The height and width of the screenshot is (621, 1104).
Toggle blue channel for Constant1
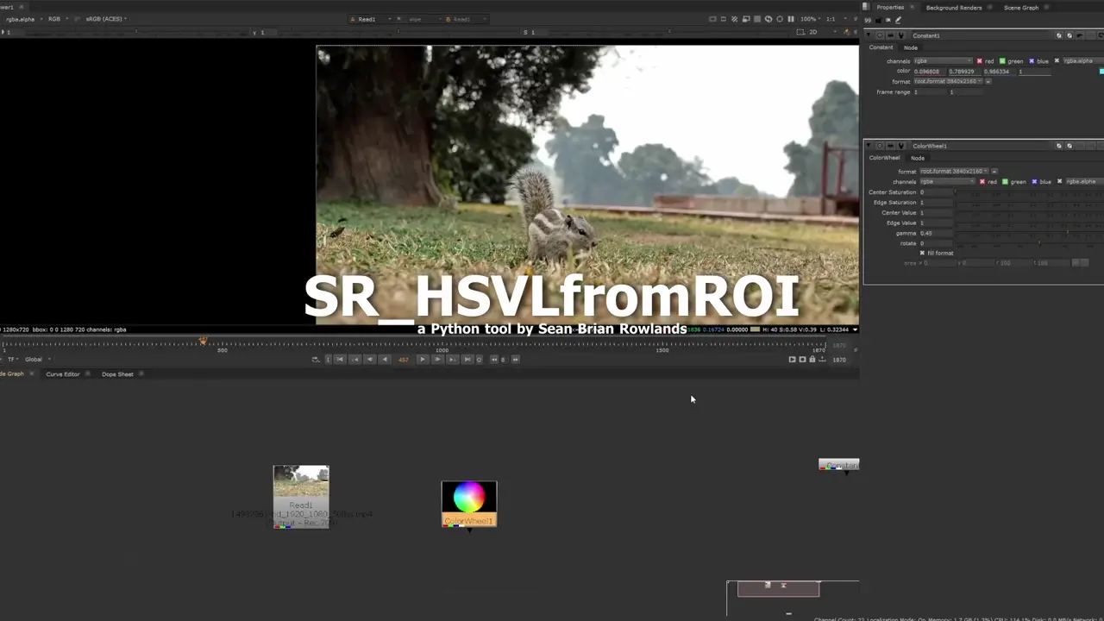point(1032,61)
